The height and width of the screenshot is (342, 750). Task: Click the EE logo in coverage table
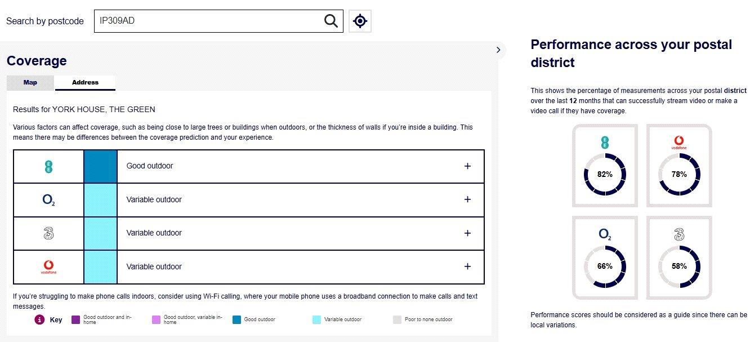tap(48, 166)
